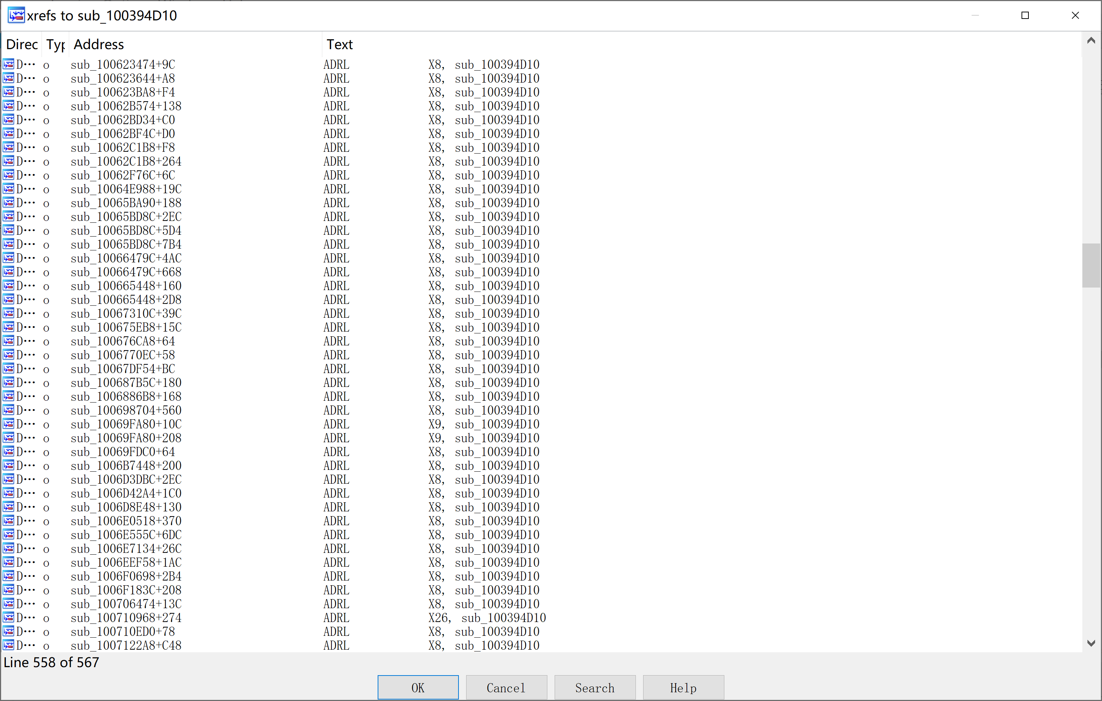Click the Direction column header
Viewport: 1102px width, 701px height.
point(21,44)
